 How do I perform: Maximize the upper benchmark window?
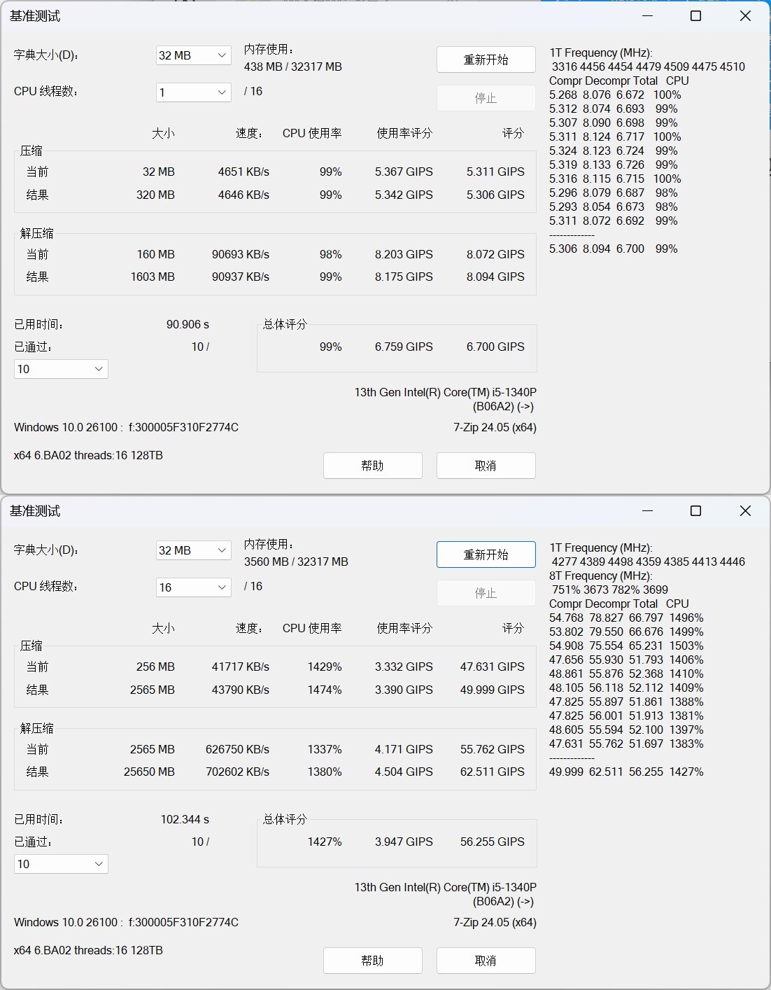click(x=695, y=15)
